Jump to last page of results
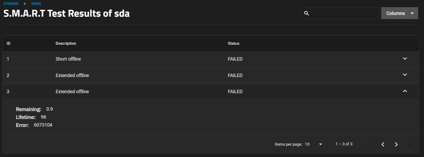The width and height of the screenshot is (424, 157). click(409, 144)
